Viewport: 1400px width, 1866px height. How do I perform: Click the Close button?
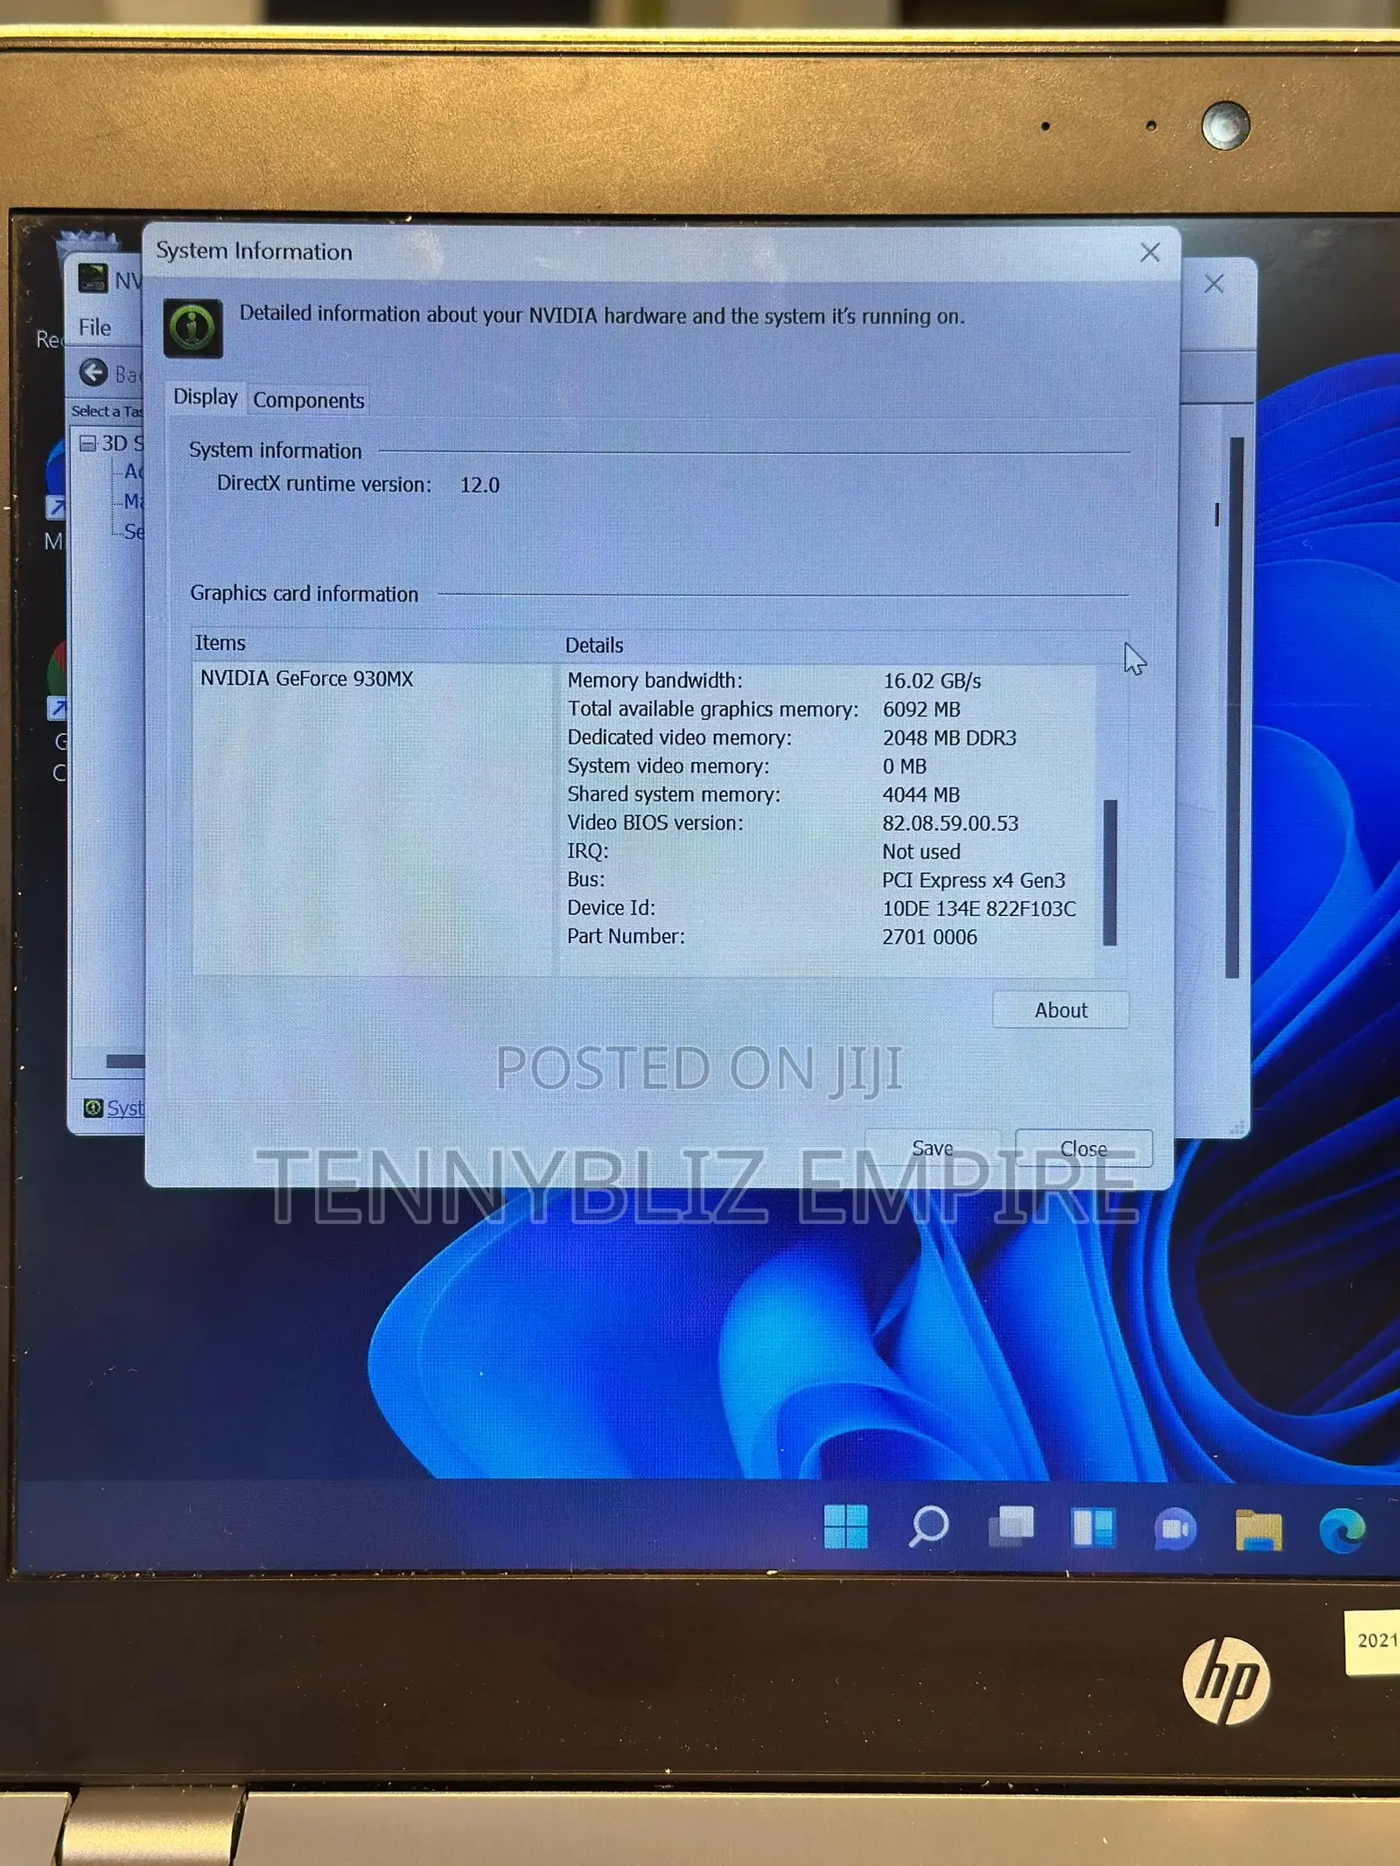click(1083, 1149)
